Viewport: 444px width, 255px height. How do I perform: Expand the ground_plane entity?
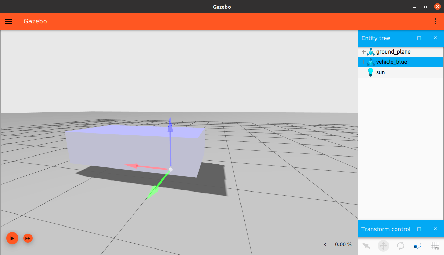[x=364, y=51]
